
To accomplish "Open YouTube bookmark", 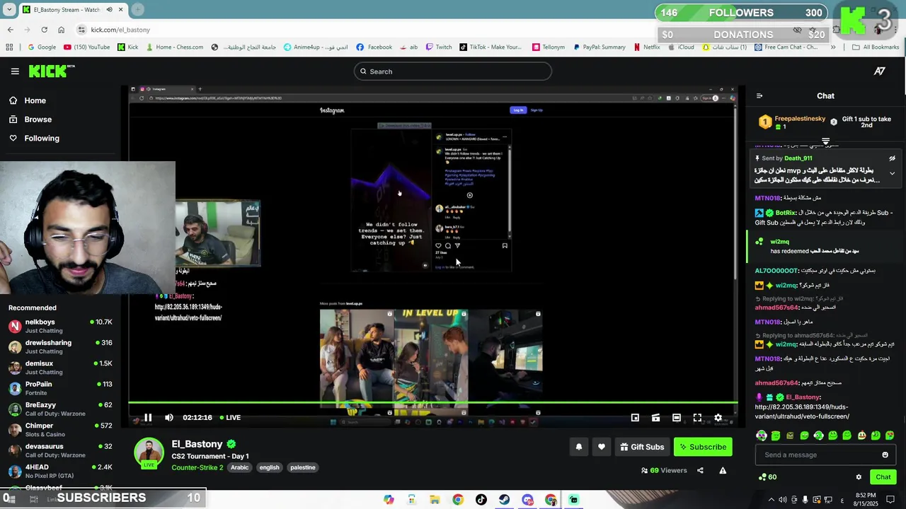I will (87, 47).
